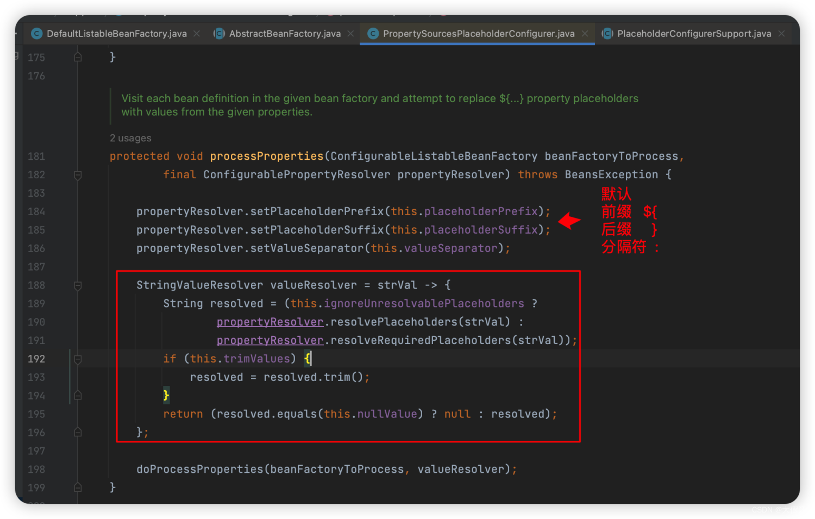Click ConfigurableListableBeanFactory parameter type
Image resolution: width=815 pixels, height=519 pixels.
[x=434, y=157]
